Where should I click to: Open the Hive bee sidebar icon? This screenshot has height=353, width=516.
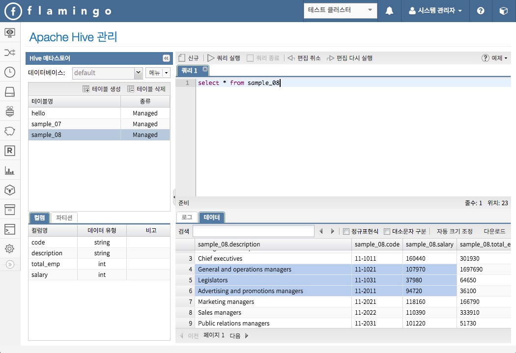pos(10,111)
